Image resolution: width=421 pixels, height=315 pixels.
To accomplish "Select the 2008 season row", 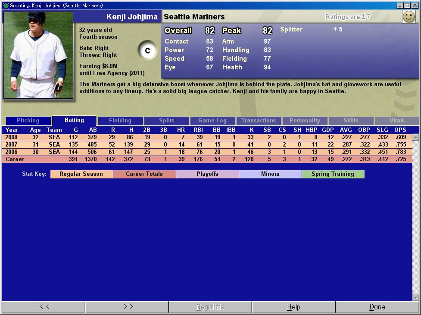I will pyautogui.click(x=207, y=137).
